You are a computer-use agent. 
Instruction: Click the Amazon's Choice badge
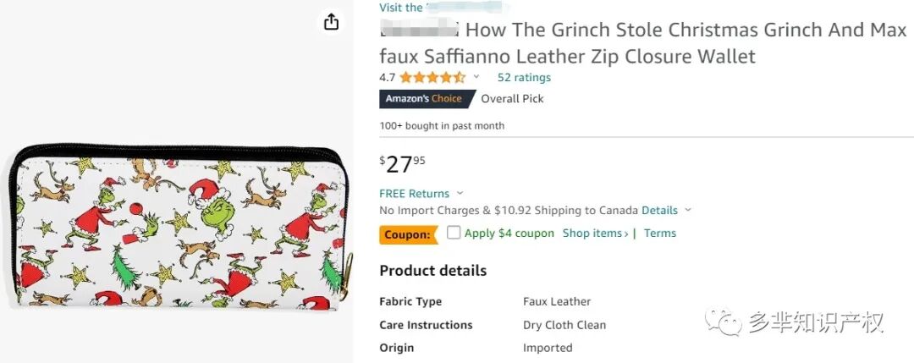click(x=424, y=99)
